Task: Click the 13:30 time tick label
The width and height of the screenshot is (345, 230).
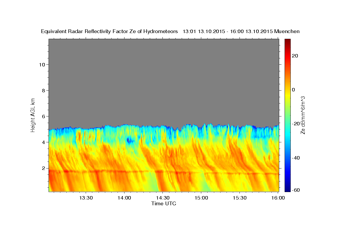Action: tap(86, 198)
